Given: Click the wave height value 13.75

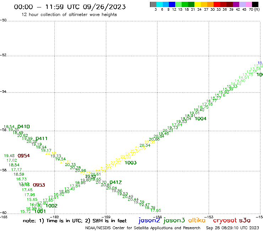Looking at the screenshot, I should pyautogui.click(x=248, y=75).
